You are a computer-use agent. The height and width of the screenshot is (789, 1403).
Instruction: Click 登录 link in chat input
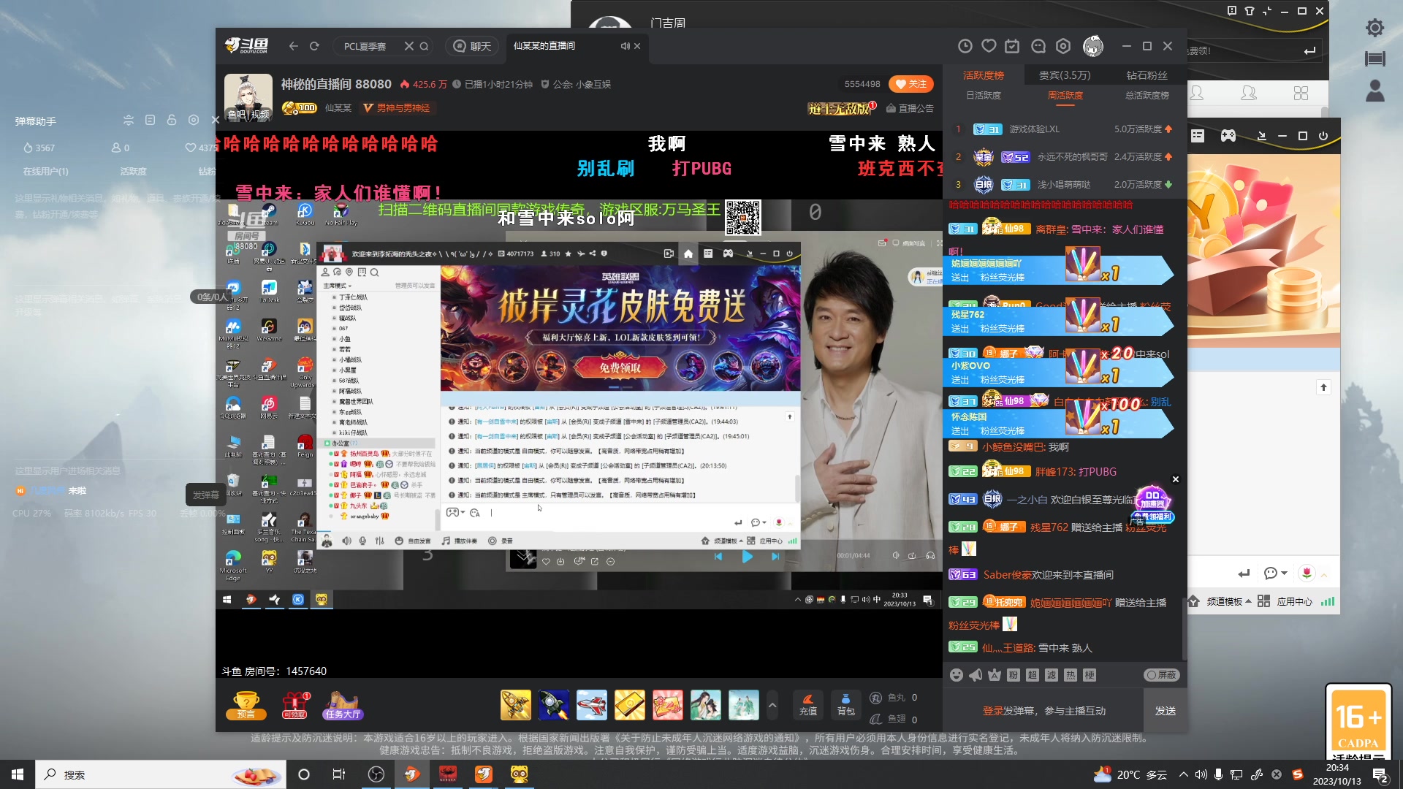coord(992,711)
